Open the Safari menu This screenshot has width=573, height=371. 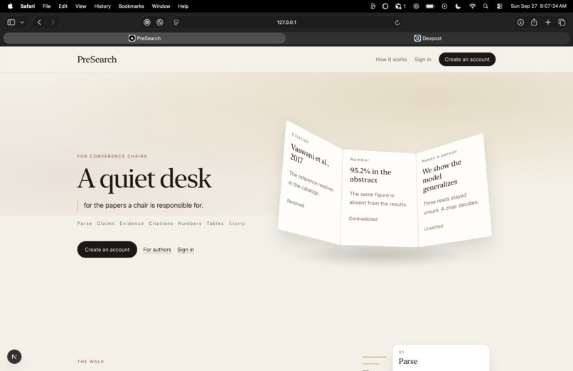tap(28, 6)
